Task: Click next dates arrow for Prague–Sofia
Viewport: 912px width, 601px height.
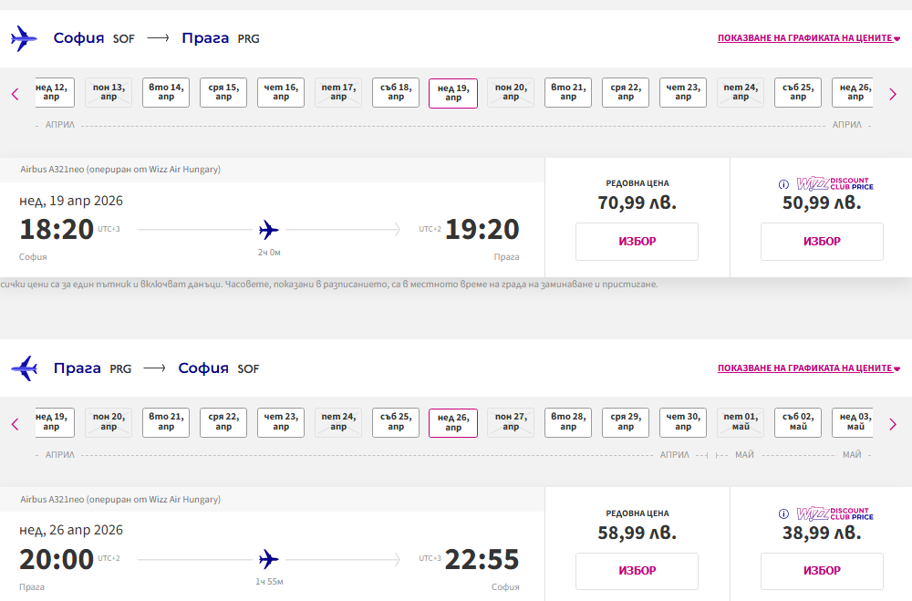Action: pos(893,424)
